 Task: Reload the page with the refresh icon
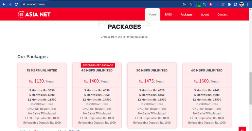pos(16,4)
